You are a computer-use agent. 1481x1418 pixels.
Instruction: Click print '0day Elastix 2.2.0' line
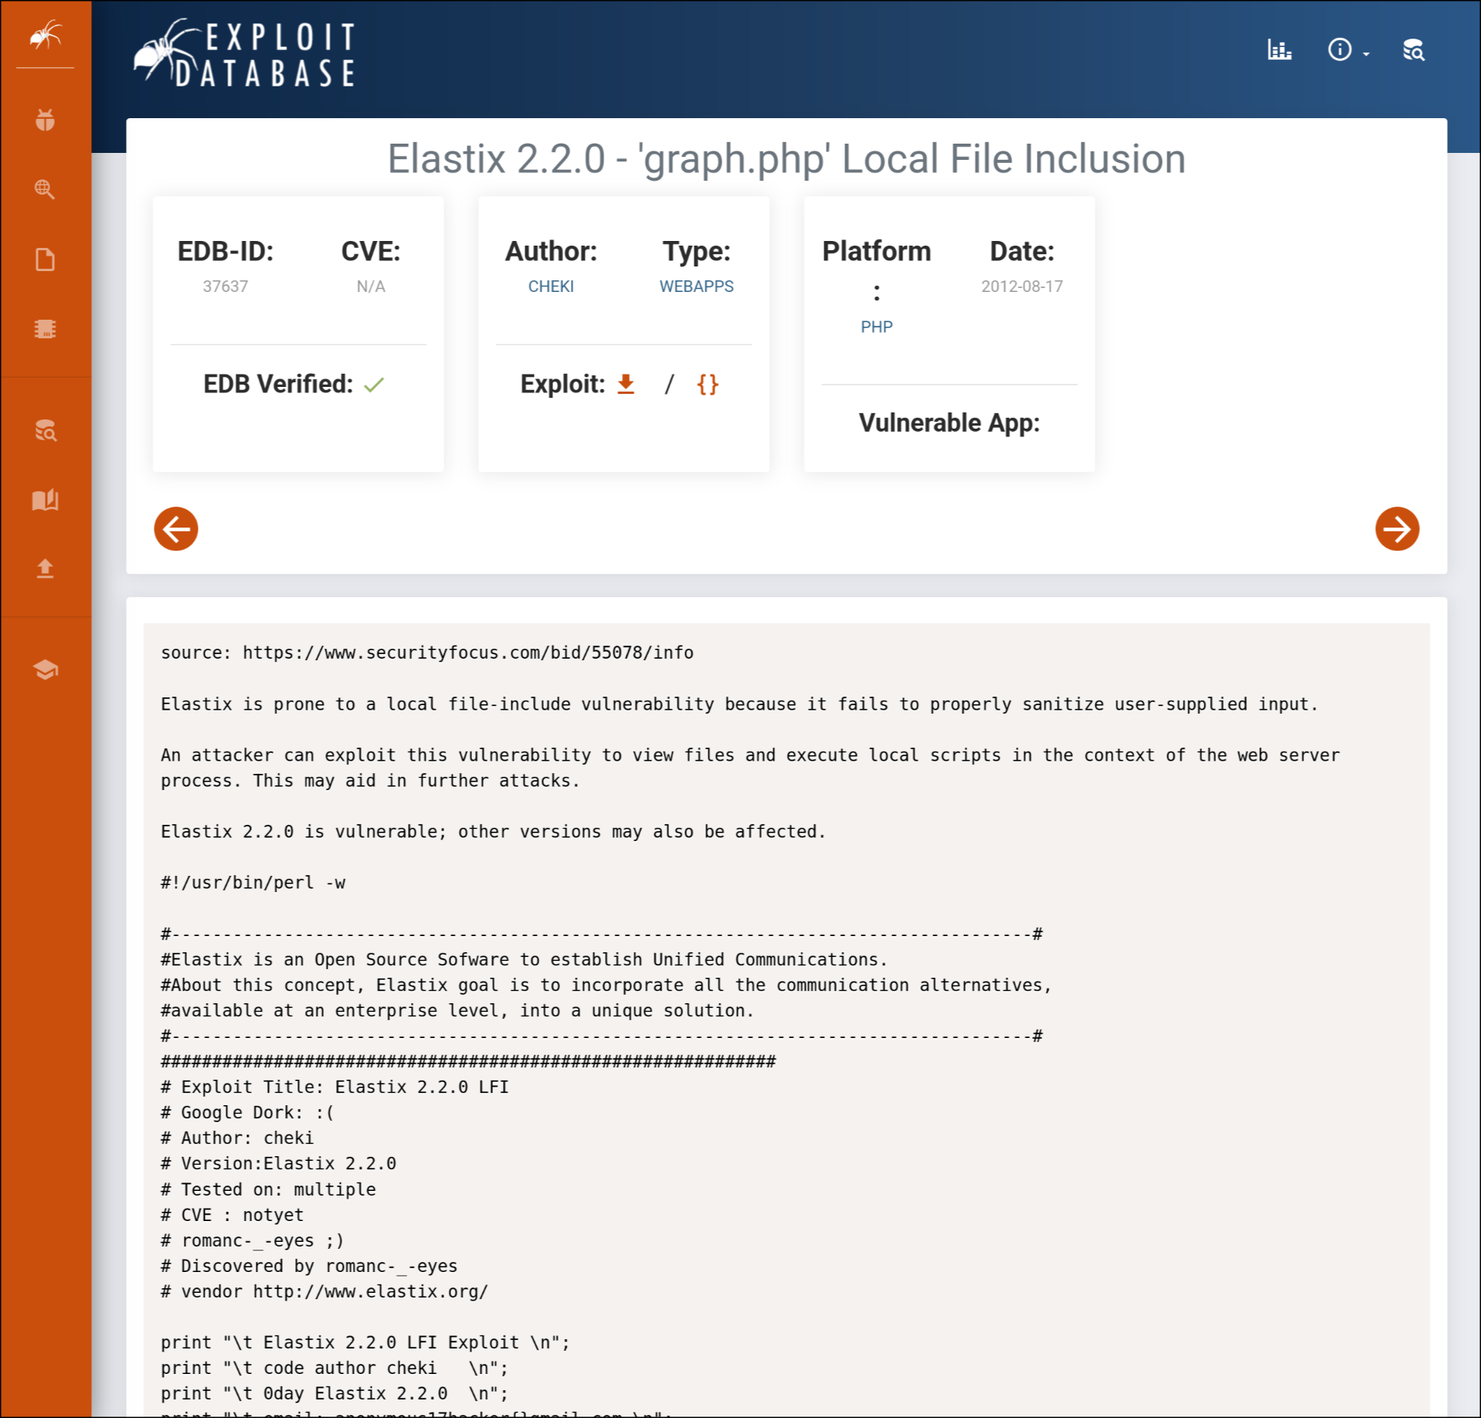pos(335,1394)
